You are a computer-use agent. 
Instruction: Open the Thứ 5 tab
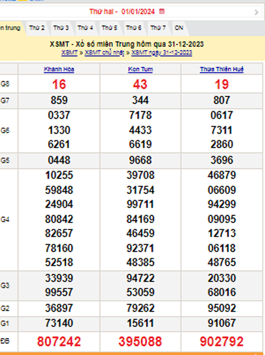pyautogui.click(x=110, y=28)
